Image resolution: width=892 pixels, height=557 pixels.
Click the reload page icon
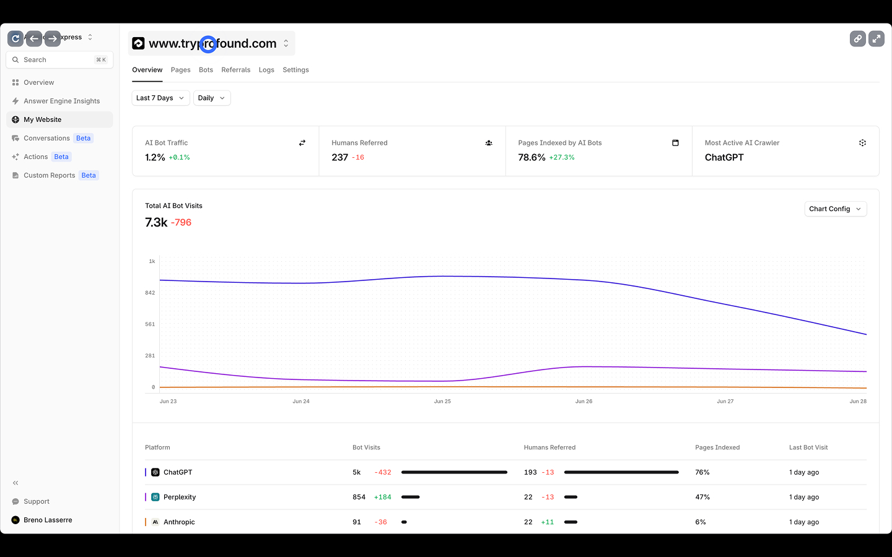15,38
